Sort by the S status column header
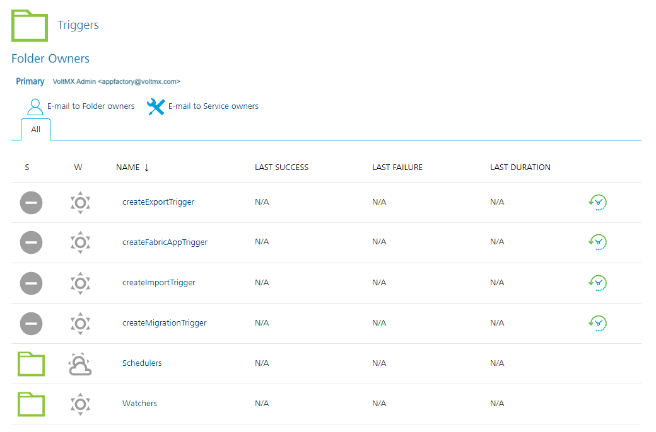Screen dimensions: 656x432 tap(27, 168)
